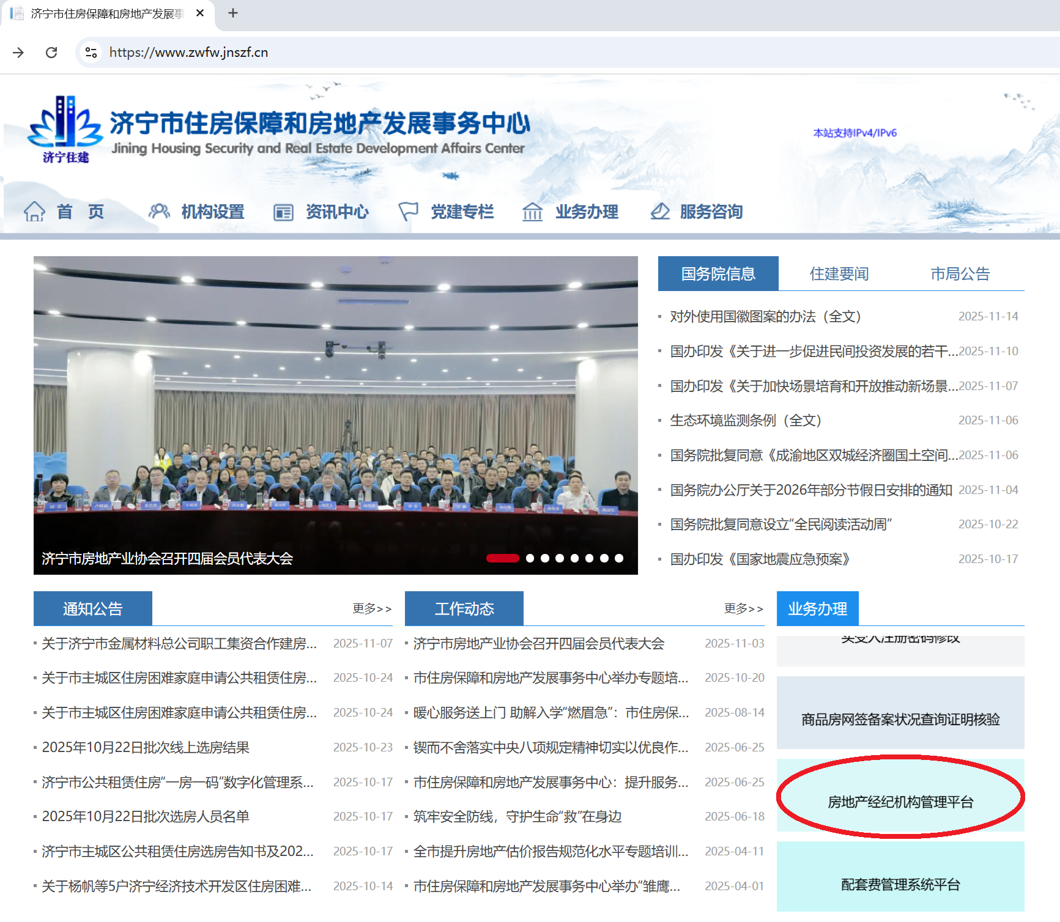Select the second carousel slide dot
This screenshot has width=1060, height=922.
click(x=530, y=558)
